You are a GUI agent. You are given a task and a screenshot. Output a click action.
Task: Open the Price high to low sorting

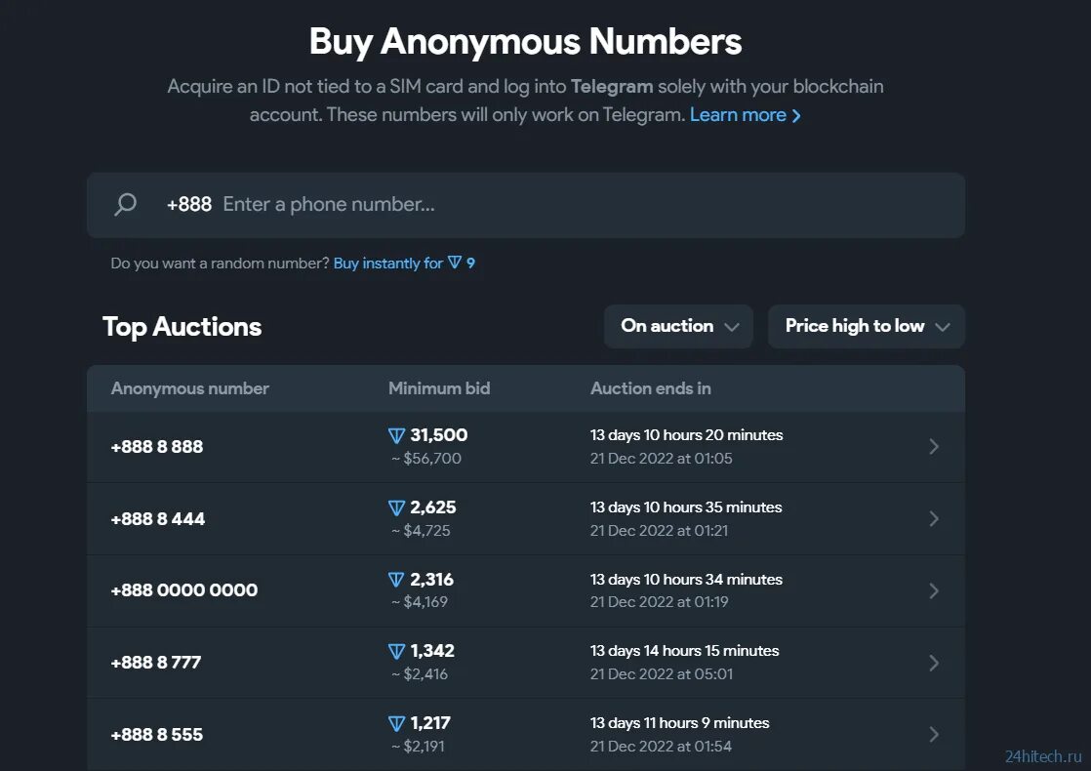click(867, 326)
